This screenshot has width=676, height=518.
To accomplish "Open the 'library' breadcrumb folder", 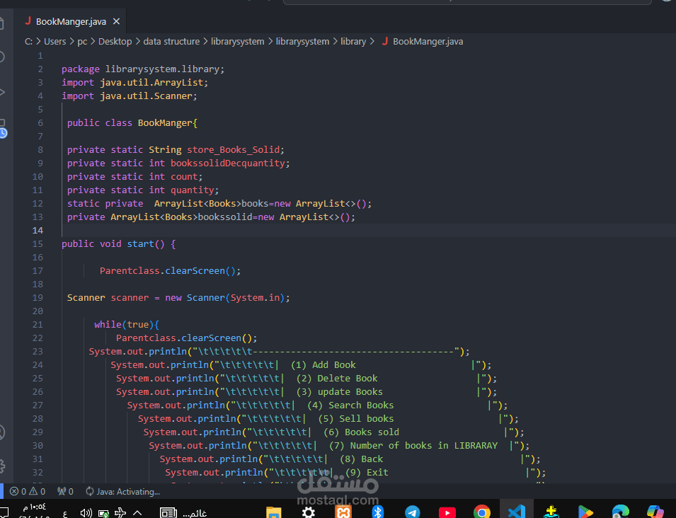I will (353, 41).
